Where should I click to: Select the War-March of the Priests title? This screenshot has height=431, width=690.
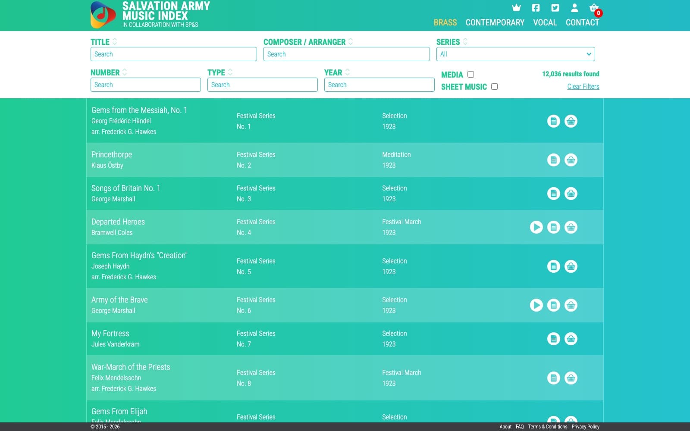(131, 367)
